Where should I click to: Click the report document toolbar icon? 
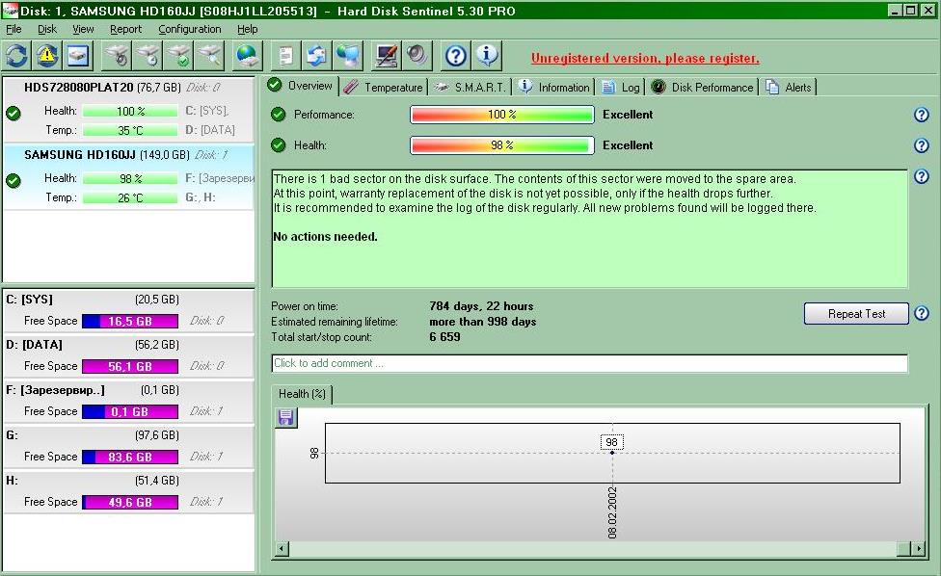[285, 56]
